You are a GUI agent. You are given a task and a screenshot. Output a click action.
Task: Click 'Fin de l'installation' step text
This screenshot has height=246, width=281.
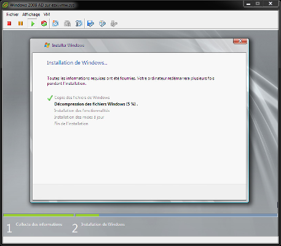[71, 124]
